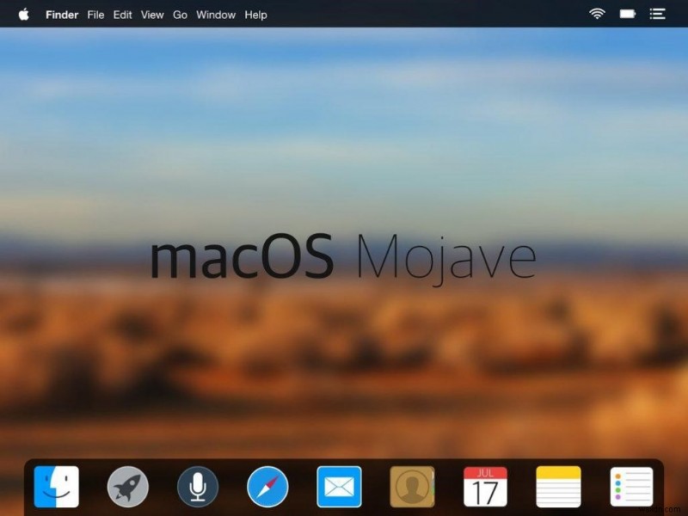Click the battery status icon
Image resolution: width=688 pixels, height=516 pixels.
pos(627,14)
